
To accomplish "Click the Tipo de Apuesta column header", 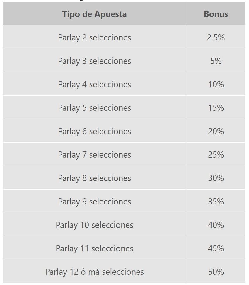I will tap(94, 14).
